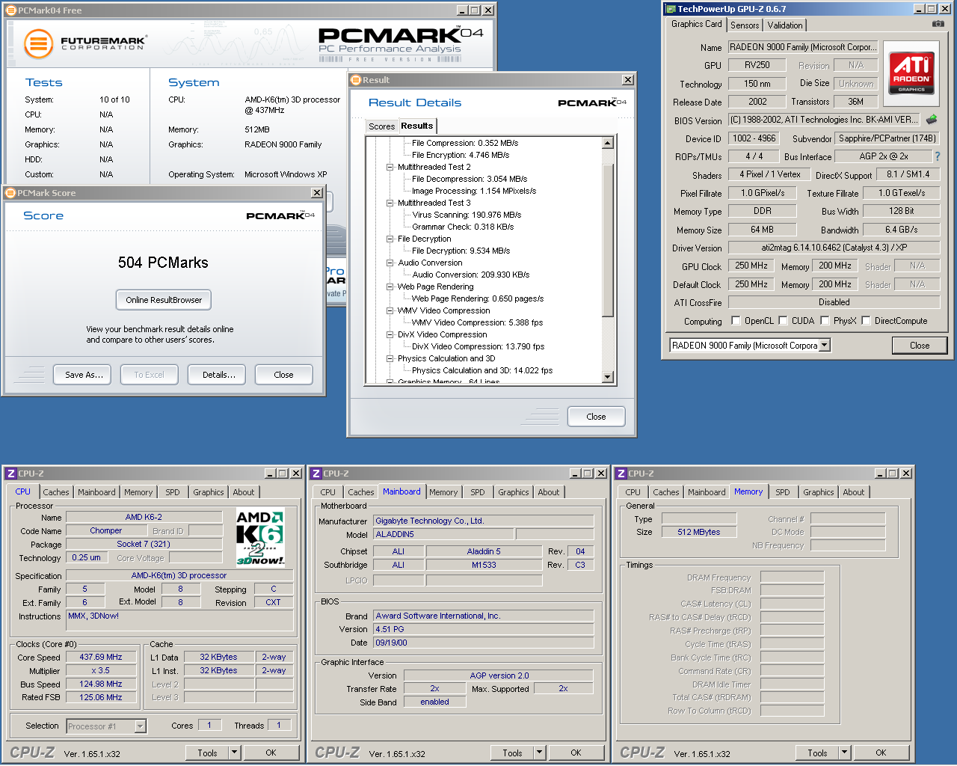Click OK in the CPU tab CPU-Z window
The image size is (957, 766).
271,753
